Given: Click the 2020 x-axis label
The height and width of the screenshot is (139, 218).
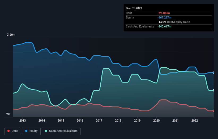Looking at the screenshot, I should (x=156, y=121).
